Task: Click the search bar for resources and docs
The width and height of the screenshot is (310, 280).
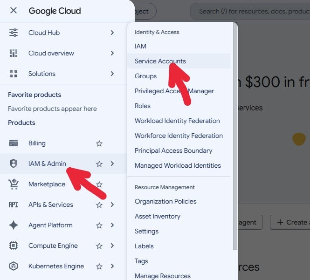Action: point(250,11)
